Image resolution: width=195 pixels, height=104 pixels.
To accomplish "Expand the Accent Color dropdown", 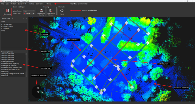I will click(x=29, y=14).
